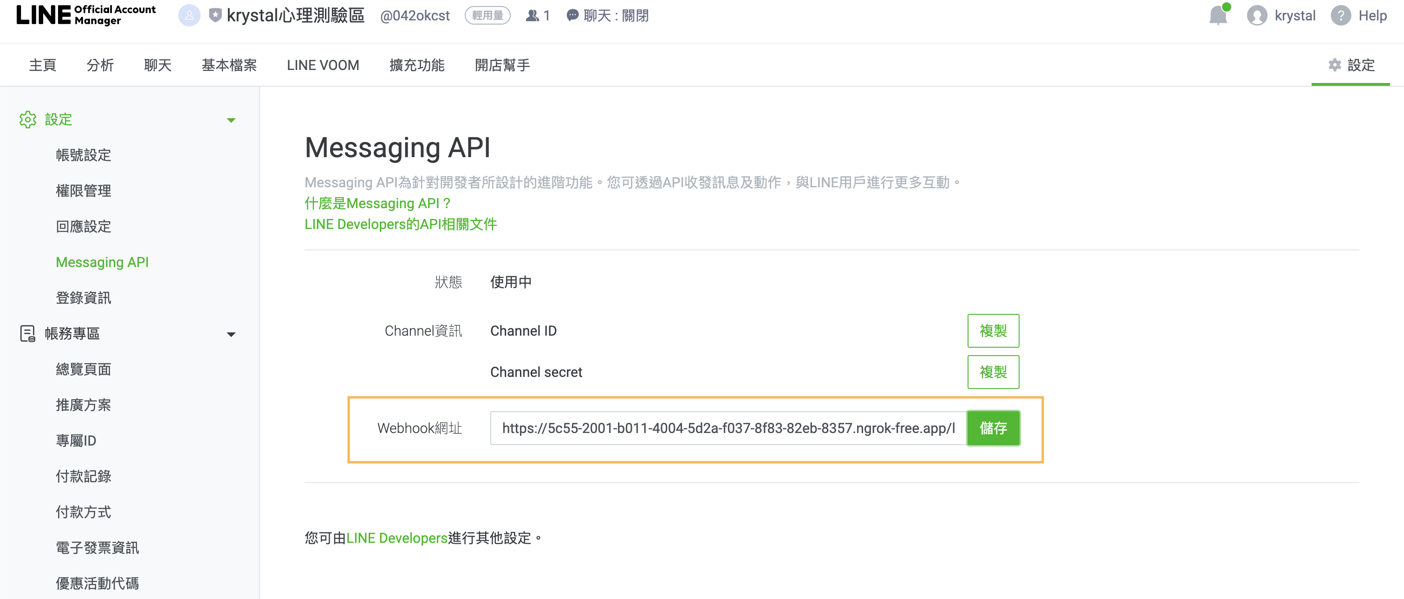Click the 輕用量 plan badge

pos(487,15)
